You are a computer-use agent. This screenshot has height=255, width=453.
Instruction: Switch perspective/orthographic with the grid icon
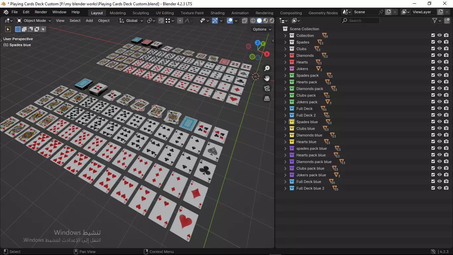267,98
